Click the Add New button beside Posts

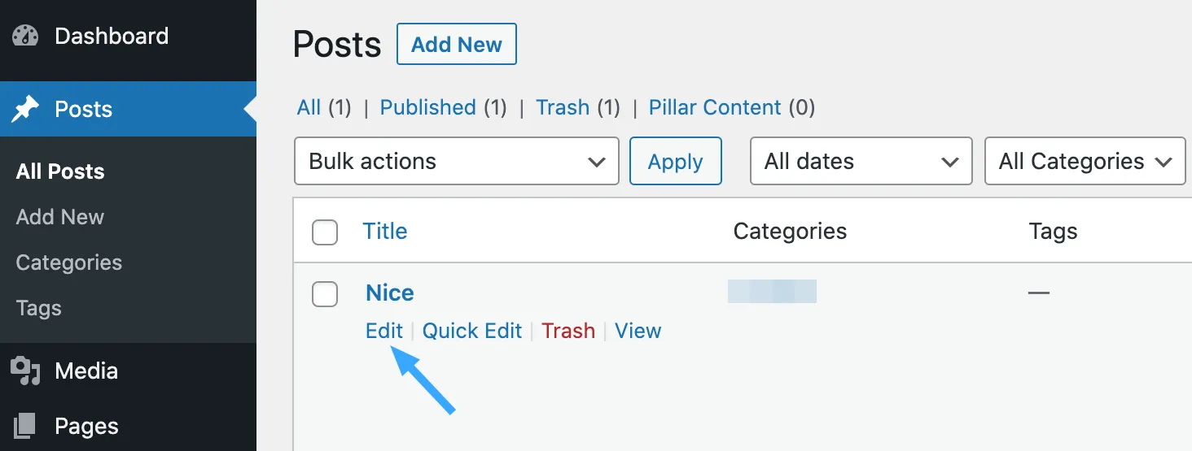(457, 44)
